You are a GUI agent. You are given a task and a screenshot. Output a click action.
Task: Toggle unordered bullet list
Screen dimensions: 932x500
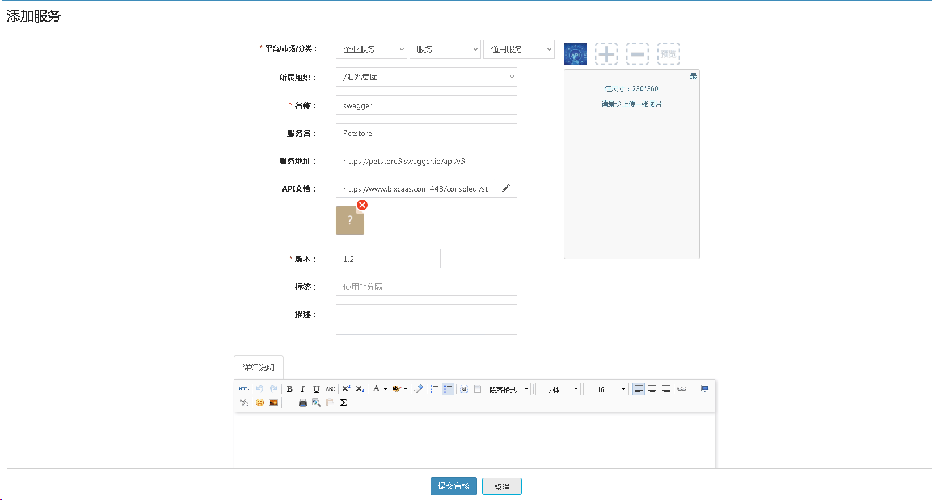448,389
